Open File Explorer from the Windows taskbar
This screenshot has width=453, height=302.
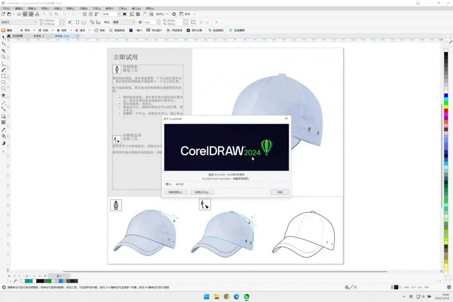[216, 297]
